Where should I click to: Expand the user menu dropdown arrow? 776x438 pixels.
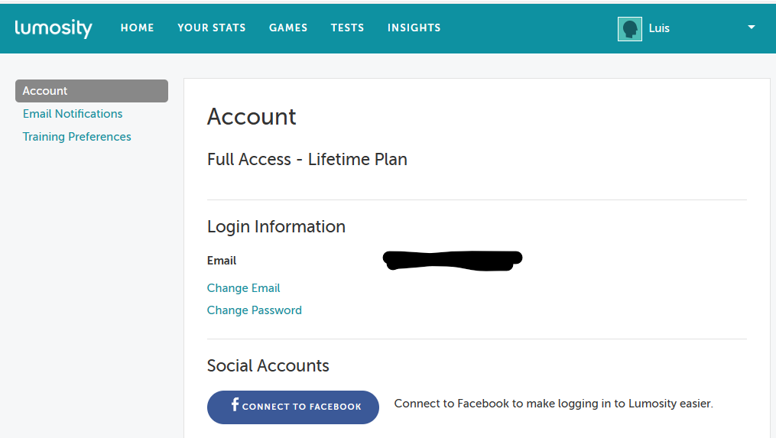coord(751,28)
